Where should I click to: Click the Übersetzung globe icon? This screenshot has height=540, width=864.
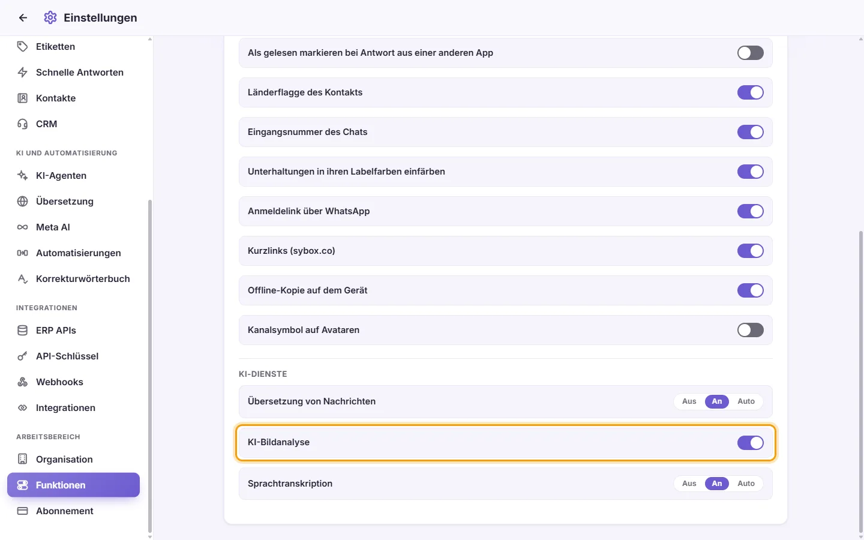click(x=23, y=202)
